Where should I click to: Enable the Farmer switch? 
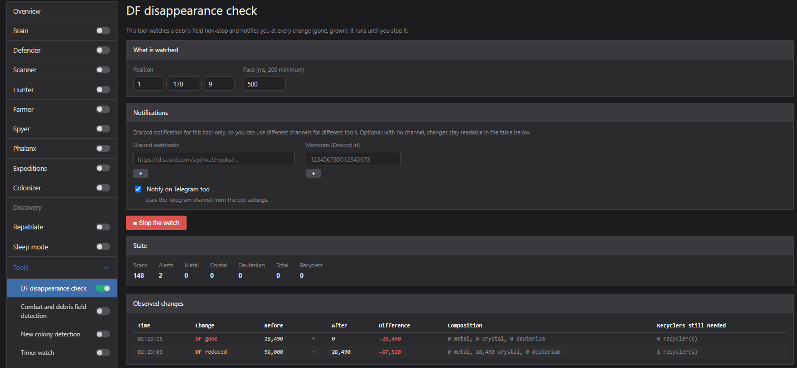click(x=103, y=109)
